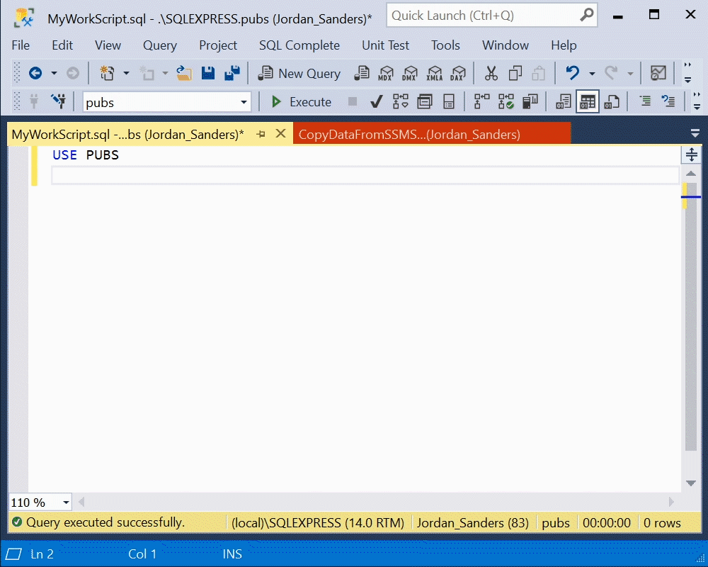Toggle Include Live Query Statistics

506,101
